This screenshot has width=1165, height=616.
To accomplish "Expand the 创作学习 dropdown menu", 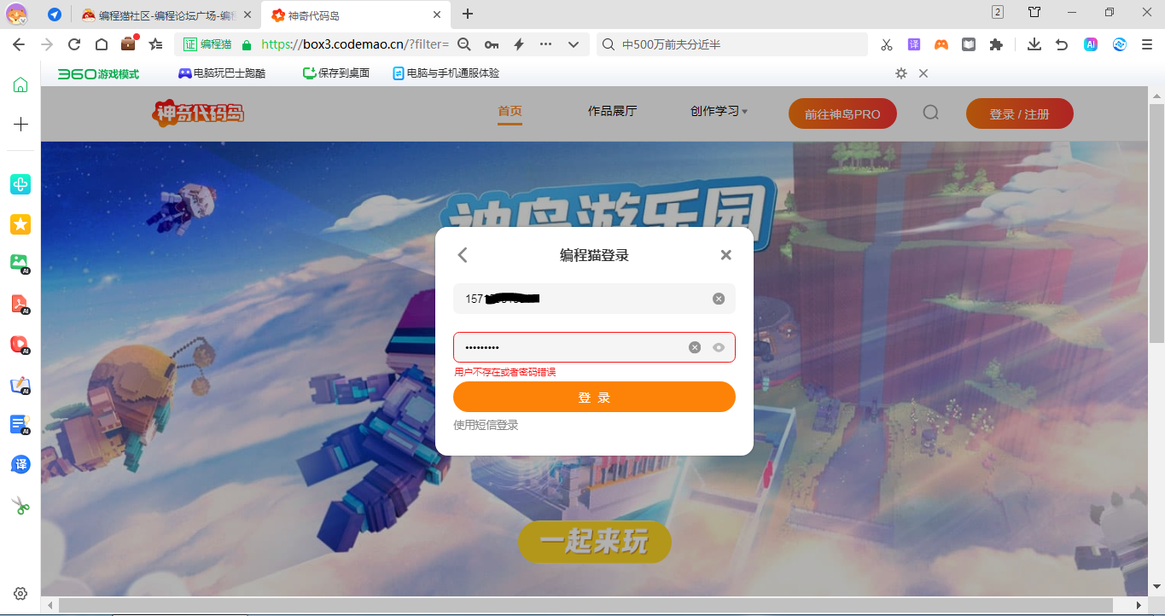I will pyautogui.click(x=719, y=111).
